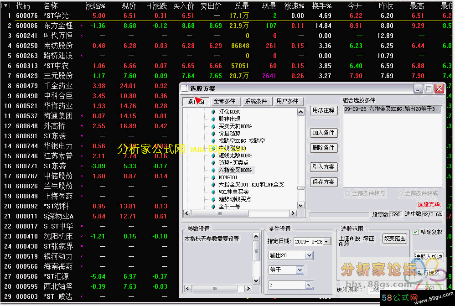Click the 加入条件 button
Screen dimensions: 455x306
tap(324, 133)
